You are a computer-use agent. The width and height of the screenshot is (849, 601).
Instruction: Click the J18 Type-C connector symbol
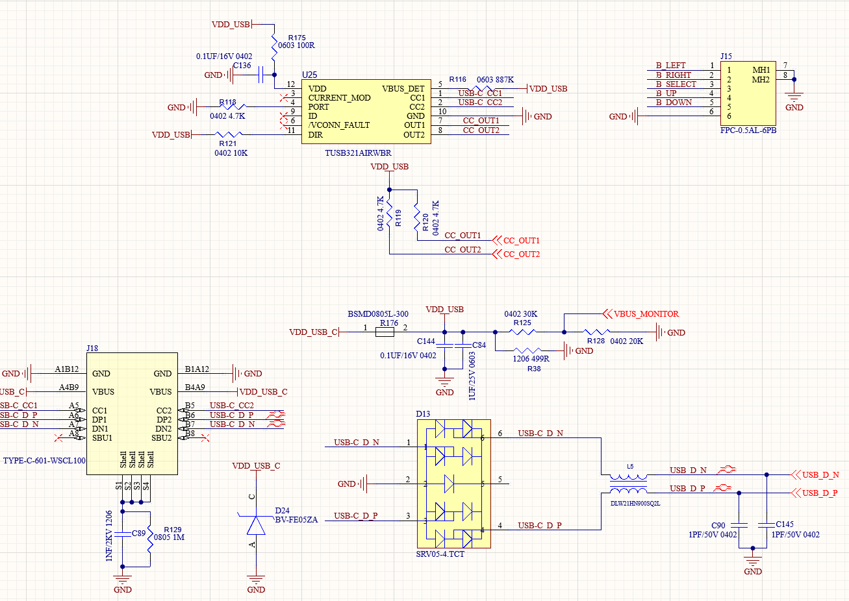coord(132,413)
